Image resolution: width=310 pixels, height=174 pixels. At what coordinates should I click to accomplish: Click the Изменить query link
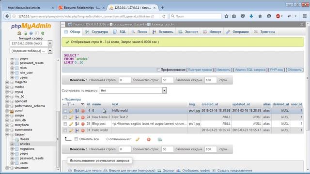(x=223, y=70)
